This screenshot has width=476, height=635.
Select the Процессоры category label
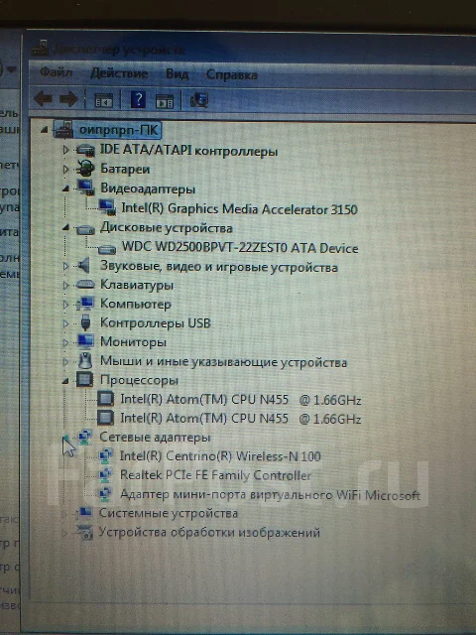click(139, 380)
